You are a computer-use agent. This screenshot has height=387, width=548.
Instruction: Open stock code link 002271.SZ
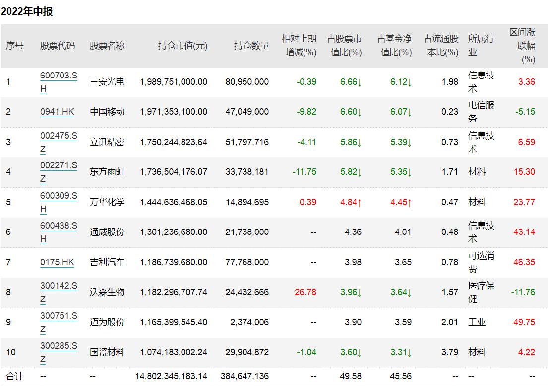click(59, 172)
